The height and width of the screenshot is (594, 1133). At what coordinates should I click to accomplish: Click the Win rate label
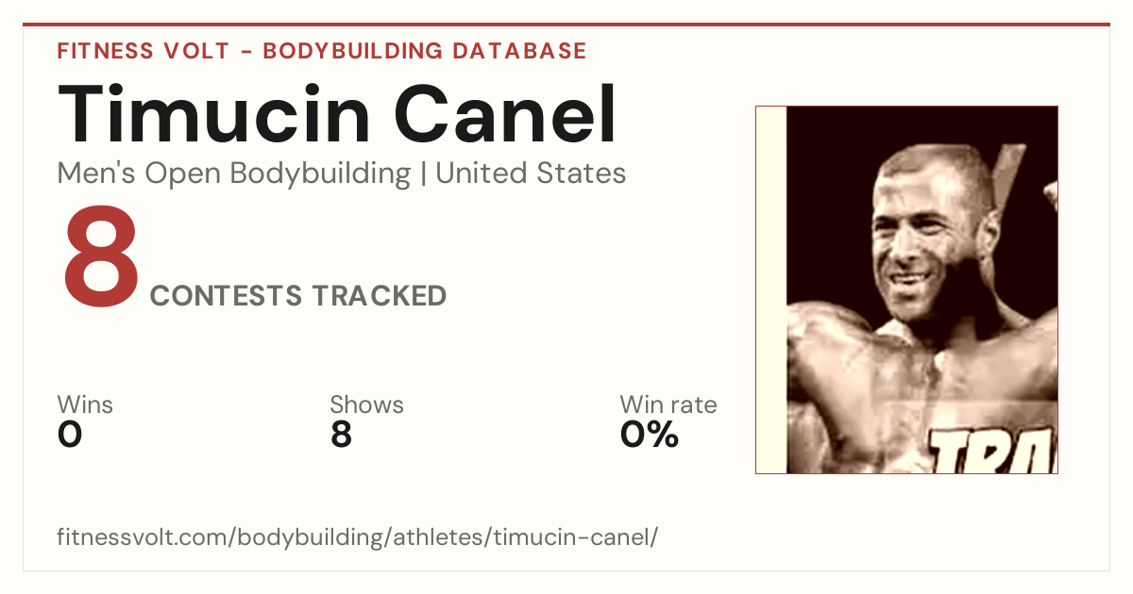tap(668, 404)
